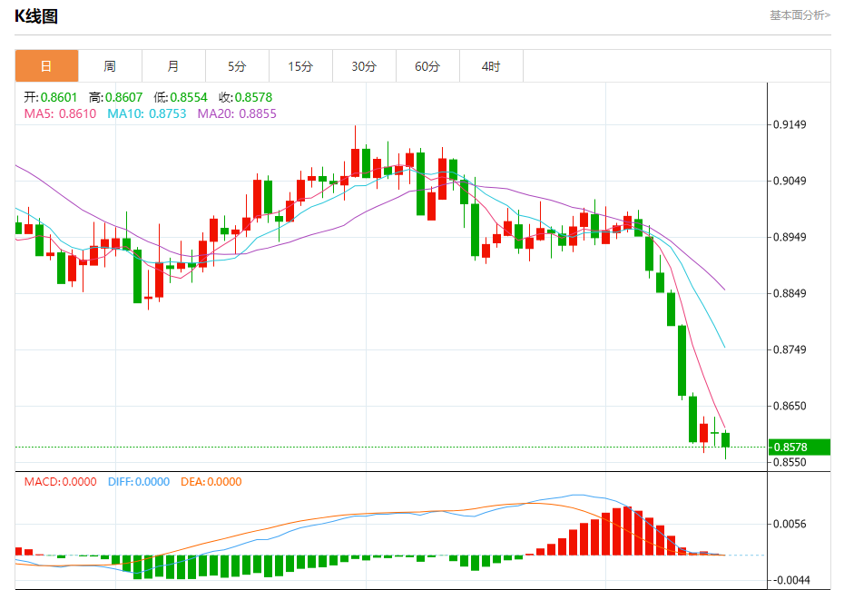844x590 pixels.
Task: Open the 15分 chart tab
Action: pos(301,66)
